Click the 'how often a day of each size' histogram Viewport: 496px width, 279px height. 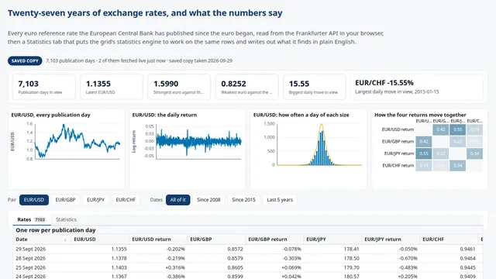click(308, 150)
